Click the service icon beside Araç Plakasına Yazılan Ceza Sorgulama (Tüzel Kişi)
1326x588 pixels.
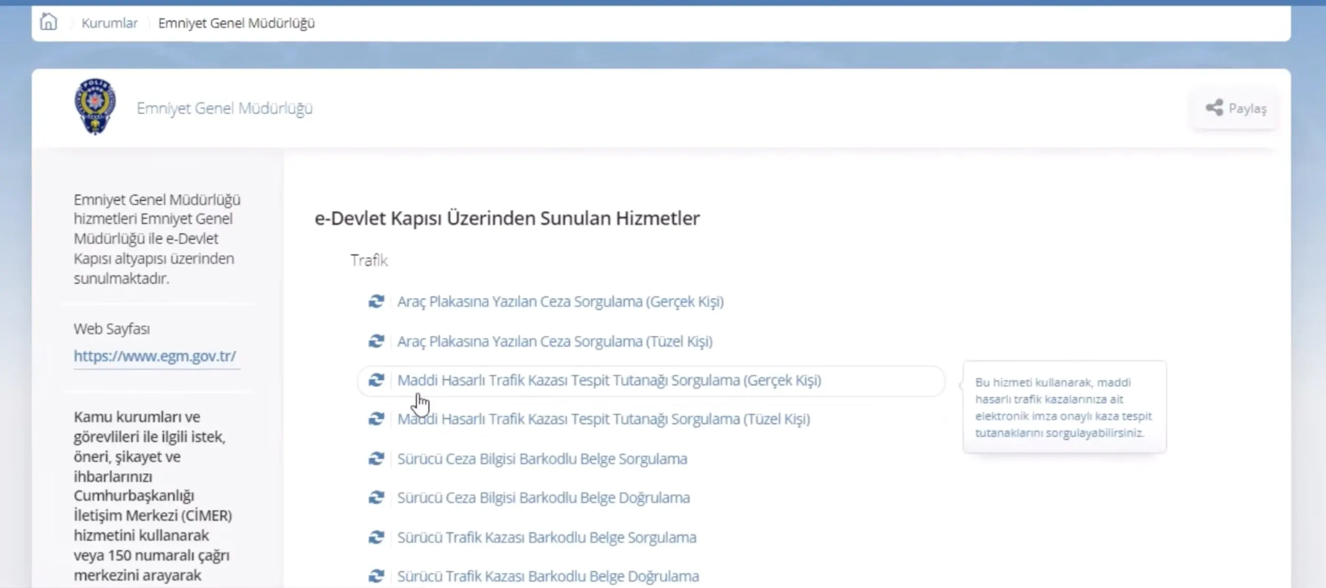(x=377, y=341)
